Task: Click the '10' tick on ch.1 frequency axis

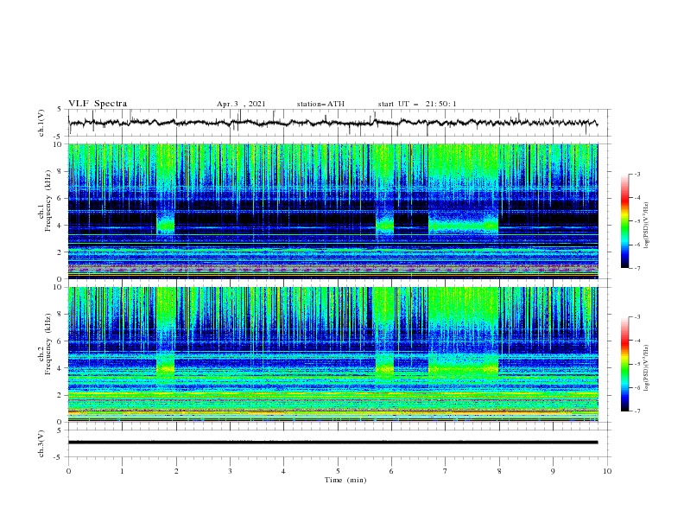Action: (59, 144)
